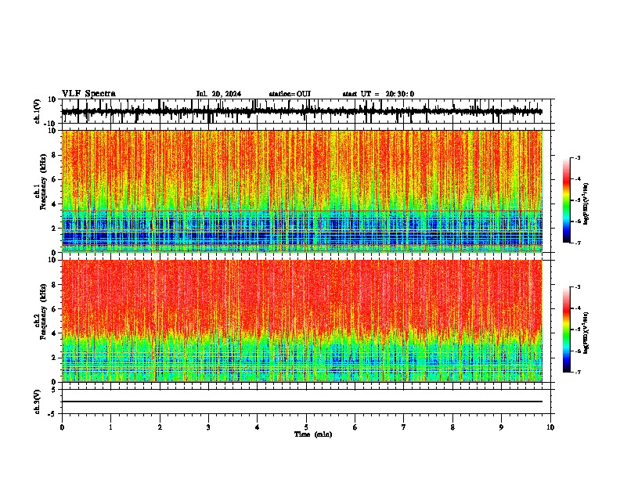Click time axis tick label '10'
Viewport: 620px width, 479px height.
point(550,427)
